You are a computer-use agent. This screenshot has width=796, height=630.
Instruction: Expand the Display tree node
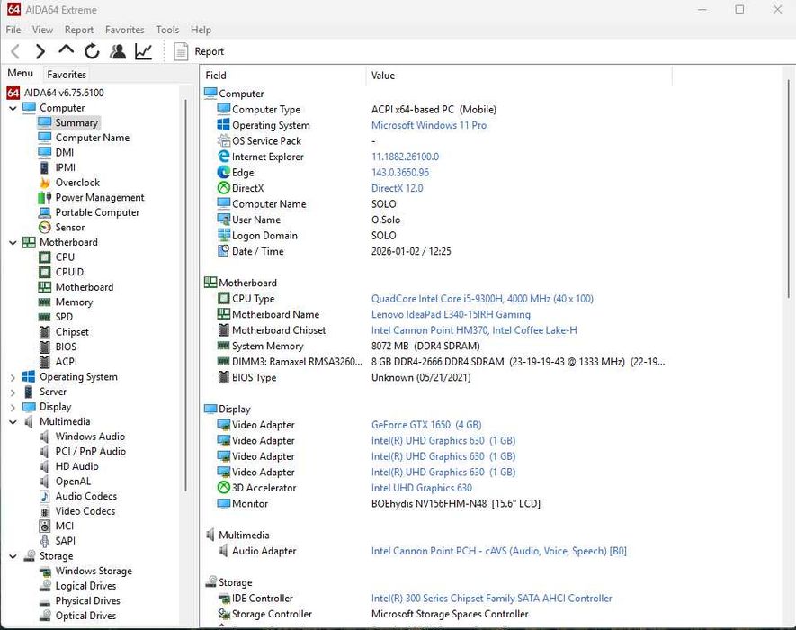pyautogui.click(x=13, y=408)
